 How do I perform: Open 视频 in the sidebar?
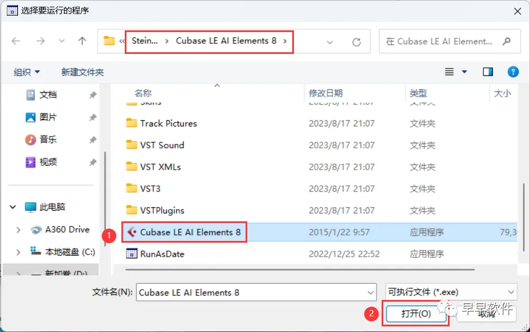[x=48, y=162]
